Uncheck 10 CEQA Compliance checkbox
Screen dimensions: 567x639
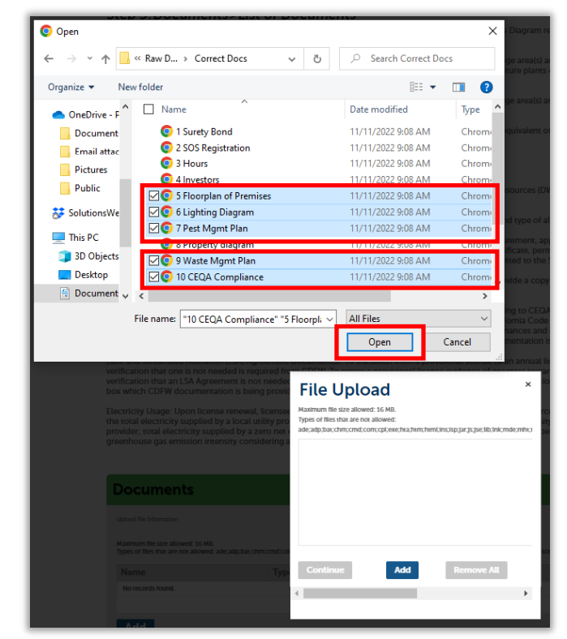[x=153, y=277]
